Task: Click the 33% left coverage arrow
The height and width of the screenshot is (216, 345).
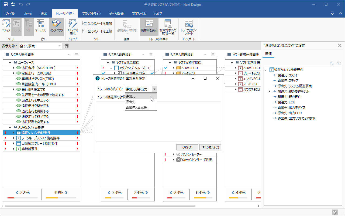Action: (x=109, y=193)
